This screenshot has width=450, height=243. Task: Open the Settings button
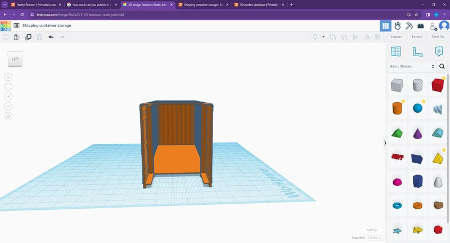coord(372,230)
